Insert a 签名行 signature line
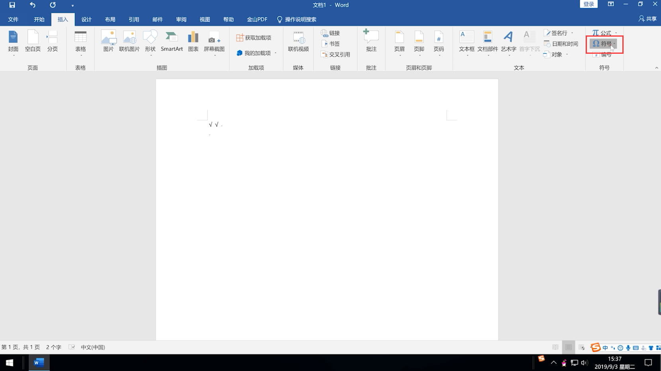Image resolution: width=661 pixels, height=371 pixels. [559, 33]
